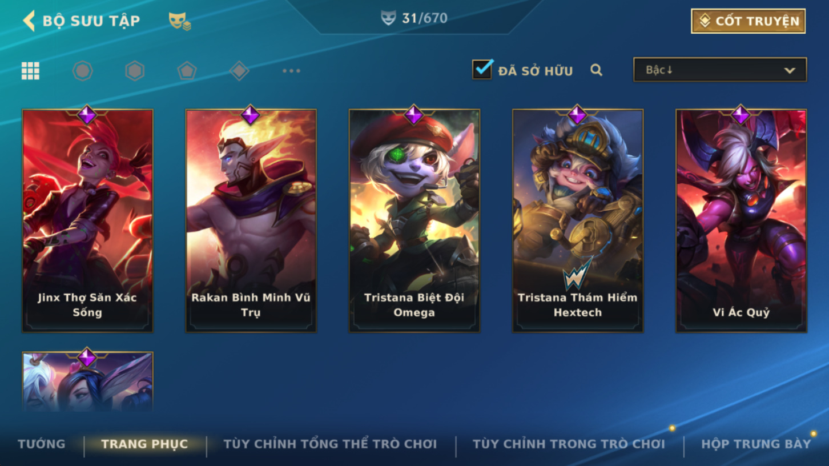The width and height of the screenshot is (829, 466).
Task: Open the Bậc sort dropdown
Action: [x=720, y=70]
